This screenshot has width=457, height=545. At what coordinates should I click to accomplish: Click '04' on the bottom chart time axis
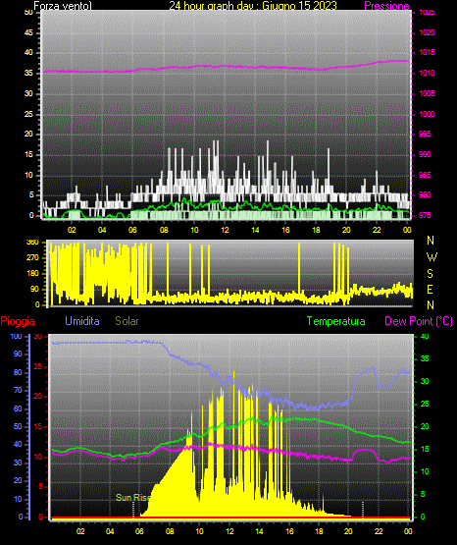coord(110,531)
